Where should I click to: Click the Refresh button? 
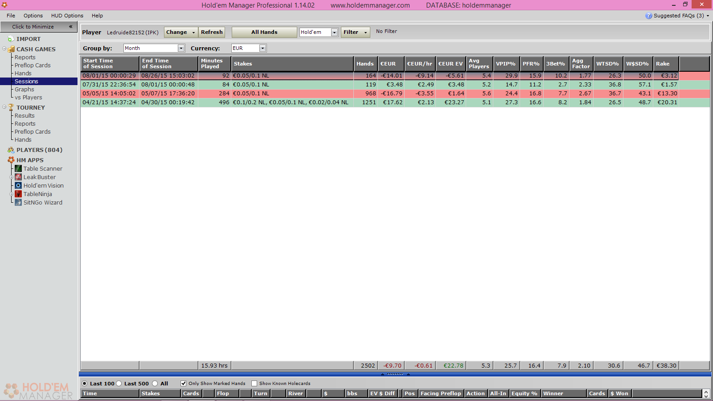[212, 32]
